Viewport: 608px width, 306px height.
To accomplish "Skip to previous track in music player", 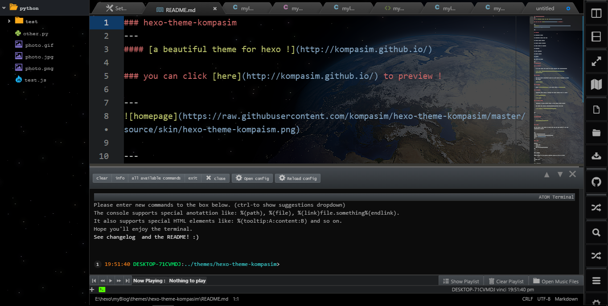I will (94, 281).
